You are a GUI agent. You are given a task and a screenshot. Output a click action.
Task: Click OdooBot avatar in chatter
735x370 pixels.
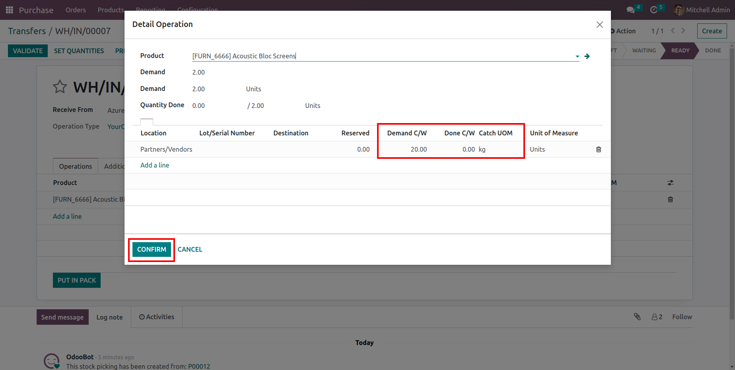pos(52,361)
